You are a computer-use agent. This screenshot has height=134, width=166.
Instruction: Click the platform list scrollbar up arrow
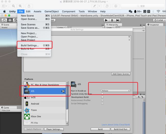(67, 83)
